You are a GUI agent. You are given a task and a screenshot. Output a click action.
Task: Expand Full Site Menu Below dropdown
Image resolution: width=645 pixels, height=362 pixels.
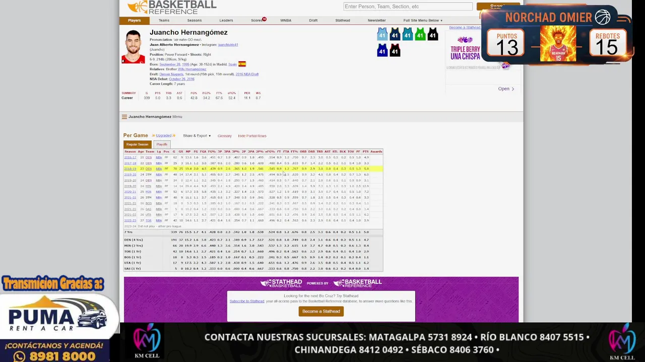tap(423, 21)
